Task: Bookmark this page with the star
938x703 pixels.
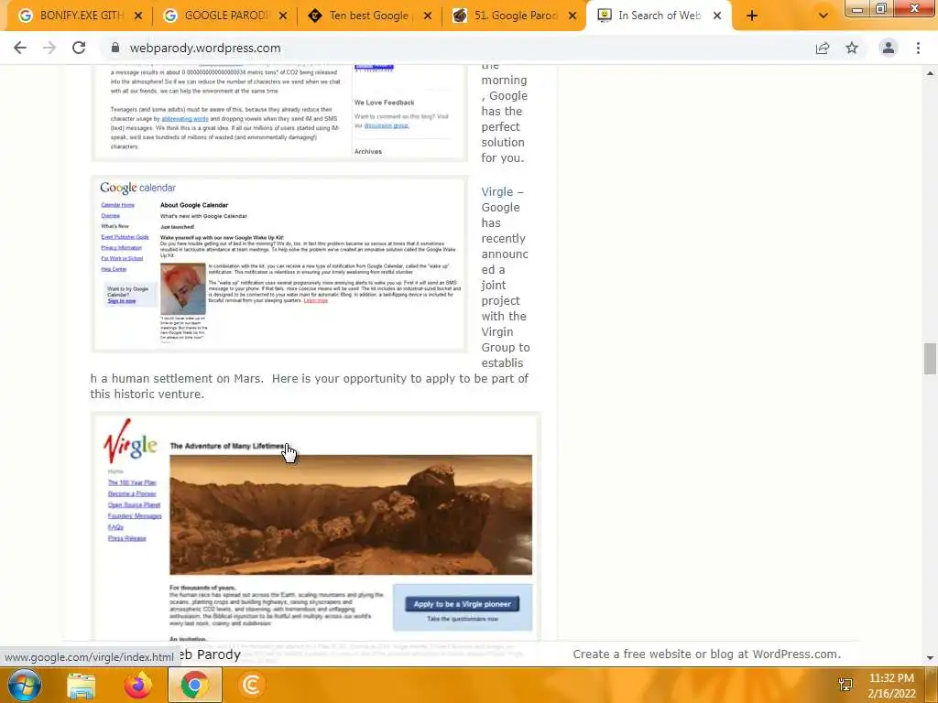Action: (x=852, y=48)
